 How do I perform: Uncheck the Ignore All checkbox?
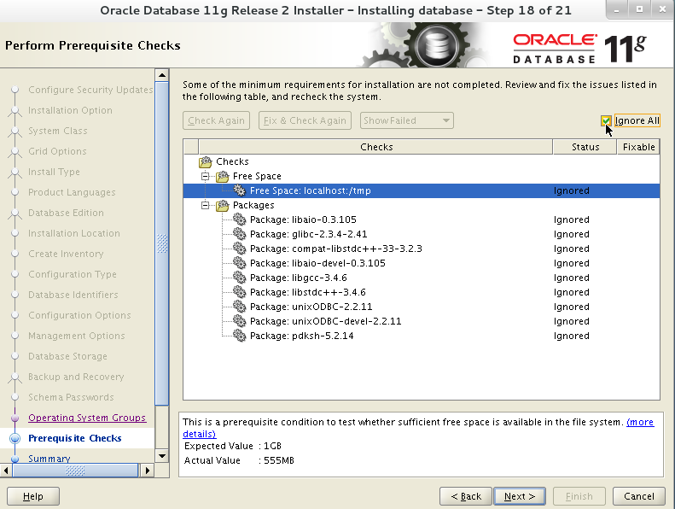[x=606, y=120]
